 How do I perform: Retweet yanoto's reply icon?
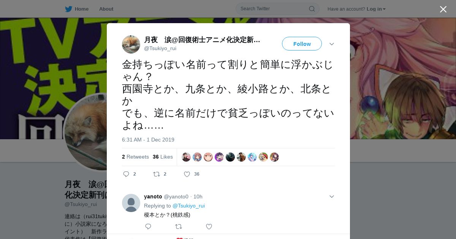[x=178, y=226]
